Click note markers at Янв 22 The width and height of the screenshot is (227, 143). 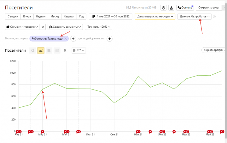tap(162, 132)
